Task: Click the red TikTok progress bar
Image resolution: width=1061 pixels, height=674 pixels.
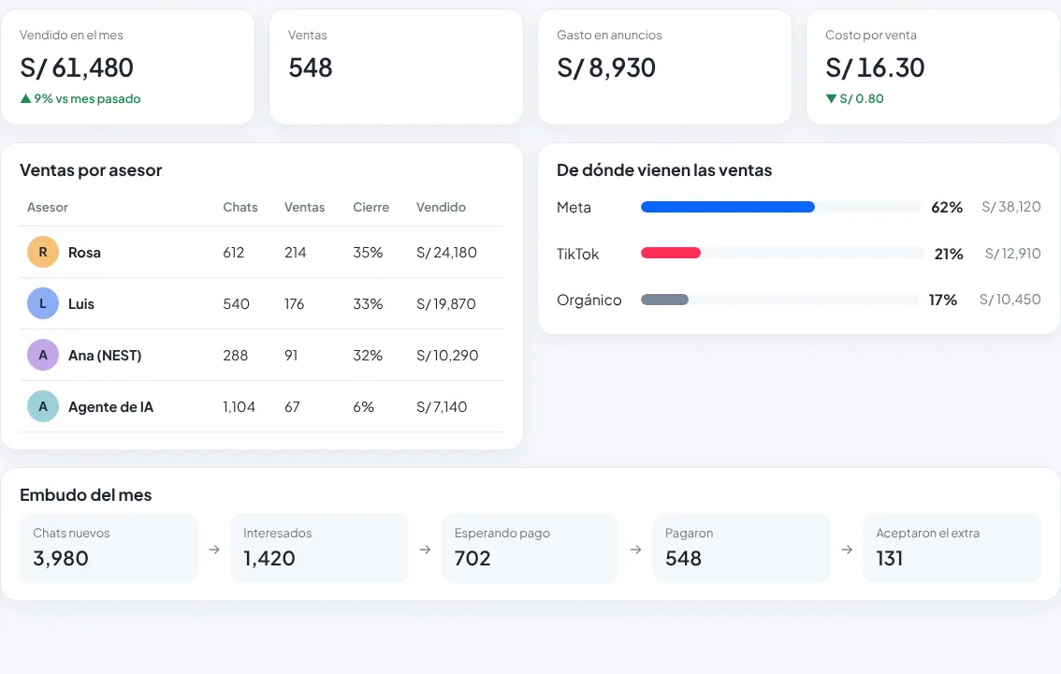Action: click(671, 253)
